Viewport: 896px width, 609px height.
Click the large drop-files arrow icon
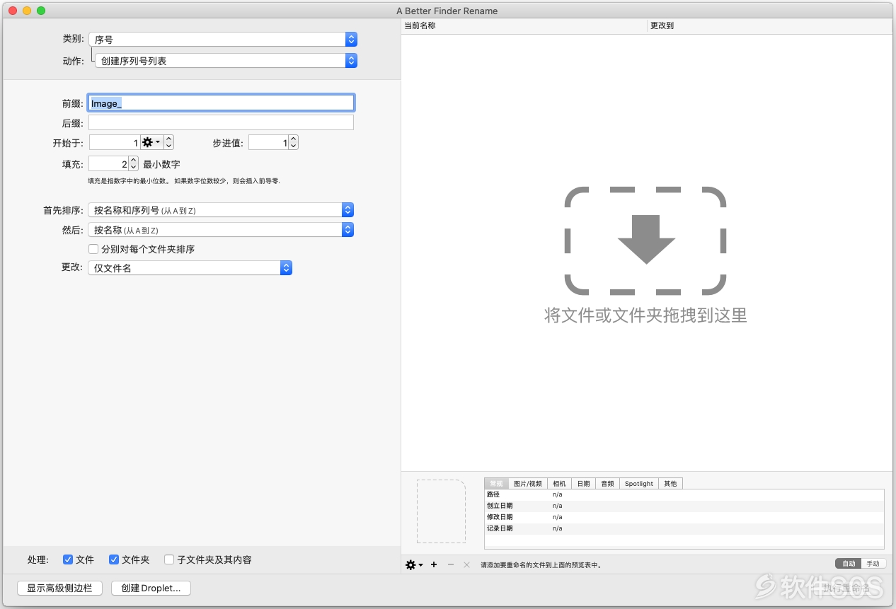coord(646,240)
